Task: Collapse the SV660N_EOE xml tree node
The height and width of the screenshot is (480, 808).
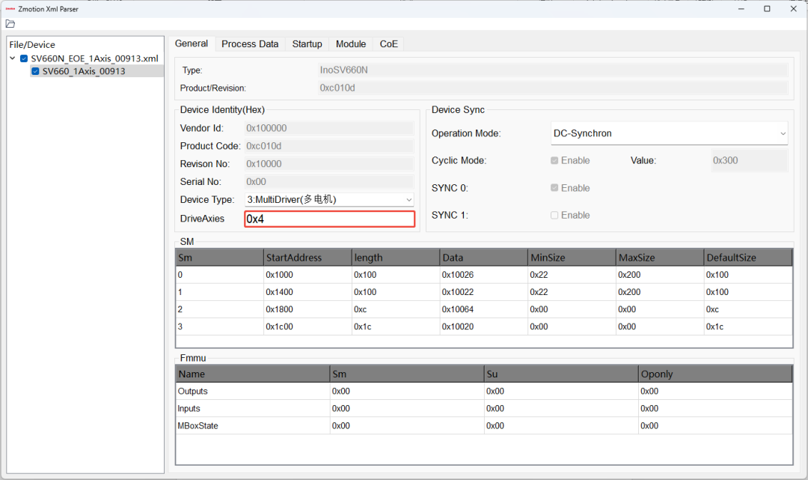Action: pyautogui.click(x=13, y=58)
